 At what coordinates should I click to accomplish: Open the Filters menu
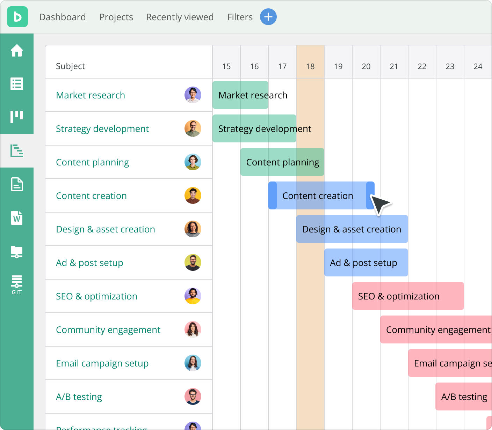(x=240, y=17)
